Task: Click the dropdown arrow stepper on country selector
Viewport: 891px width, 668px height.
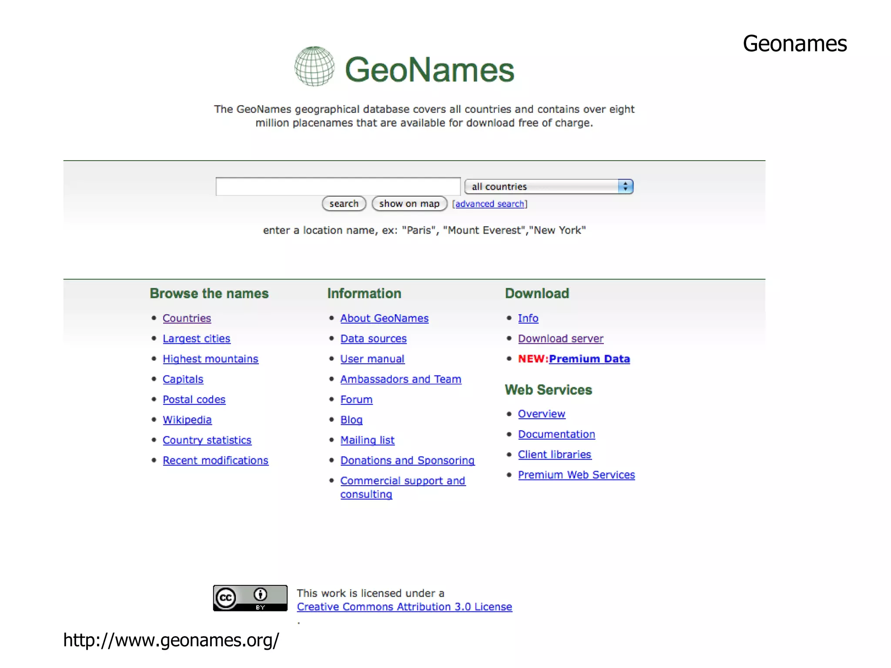Action: [x=625, y=187]
